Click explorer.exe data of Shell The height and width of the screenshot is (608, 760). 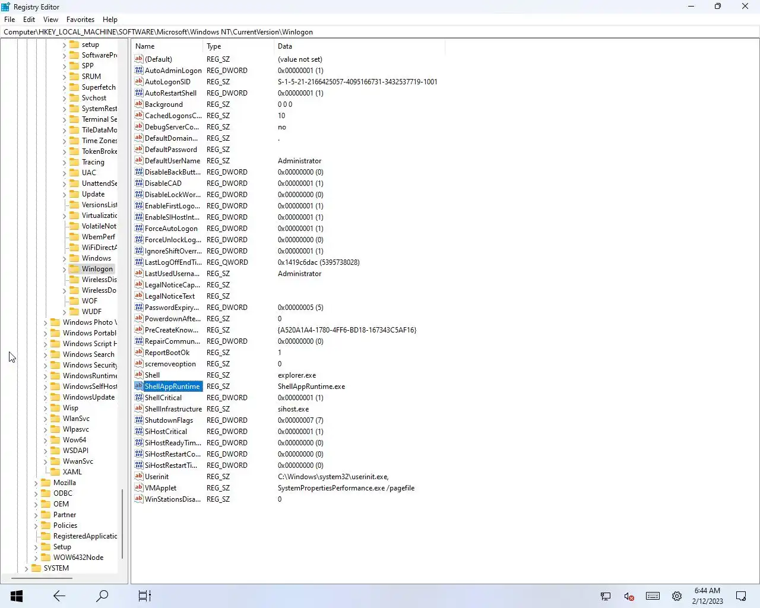[x=297, y=375]
